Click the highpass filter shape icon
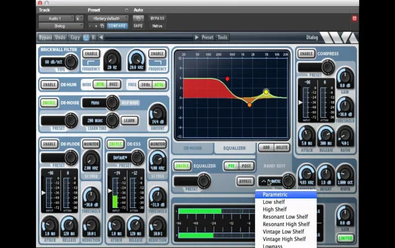Viewport: 395px width, 248px height. pyautogui.click(x=91, y=62)
